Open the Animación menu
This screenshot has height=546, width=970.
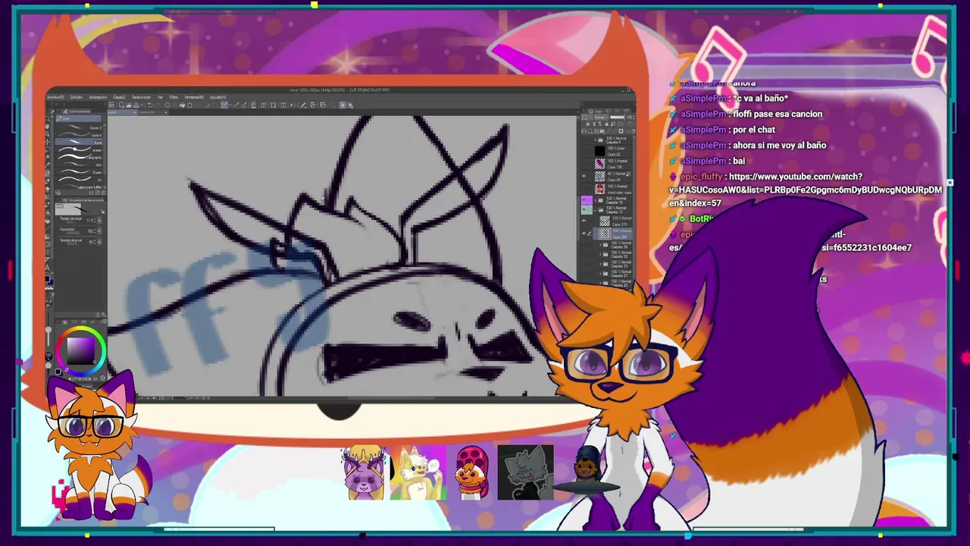98,97
